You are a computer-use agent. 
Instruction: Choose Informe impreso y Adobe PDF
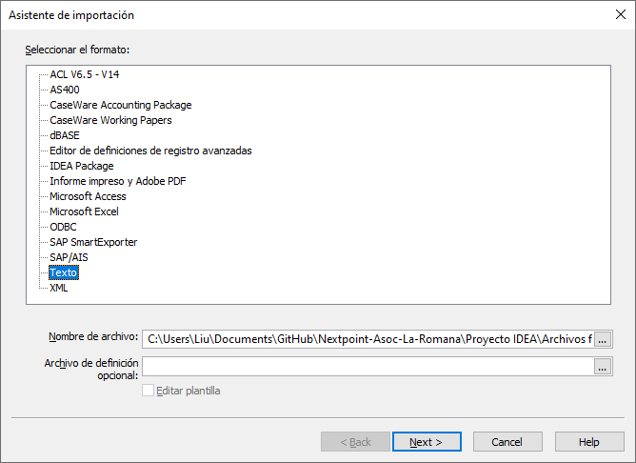(x=117, y=181)
